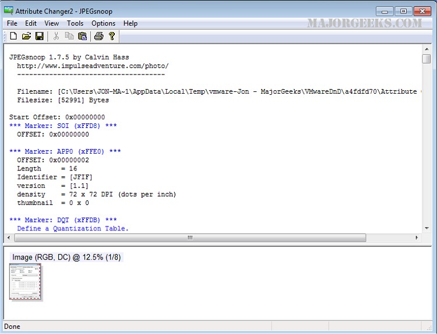
Task: Click the Paste clipboard icon
Action: pyautogui.click(x=83, y=36)
